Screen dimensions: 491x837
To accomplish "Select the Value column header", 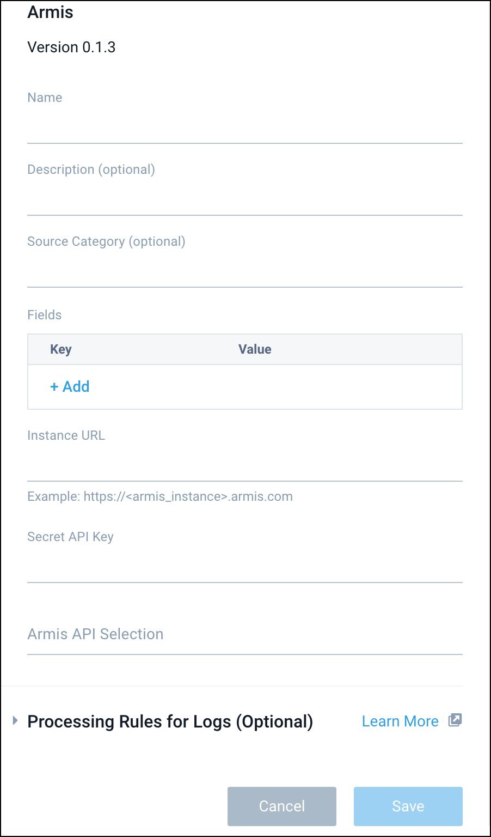I will [255, 349].
